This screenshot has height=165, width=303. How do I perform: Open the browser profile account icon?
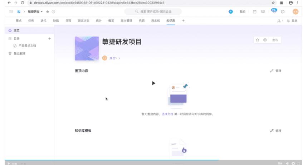pos(290,3)
